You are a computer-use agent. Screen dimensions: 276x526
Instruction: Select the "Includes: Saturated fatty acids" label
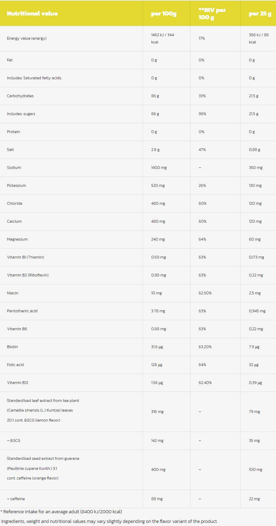pyautogui.click(x=34, y=78)
